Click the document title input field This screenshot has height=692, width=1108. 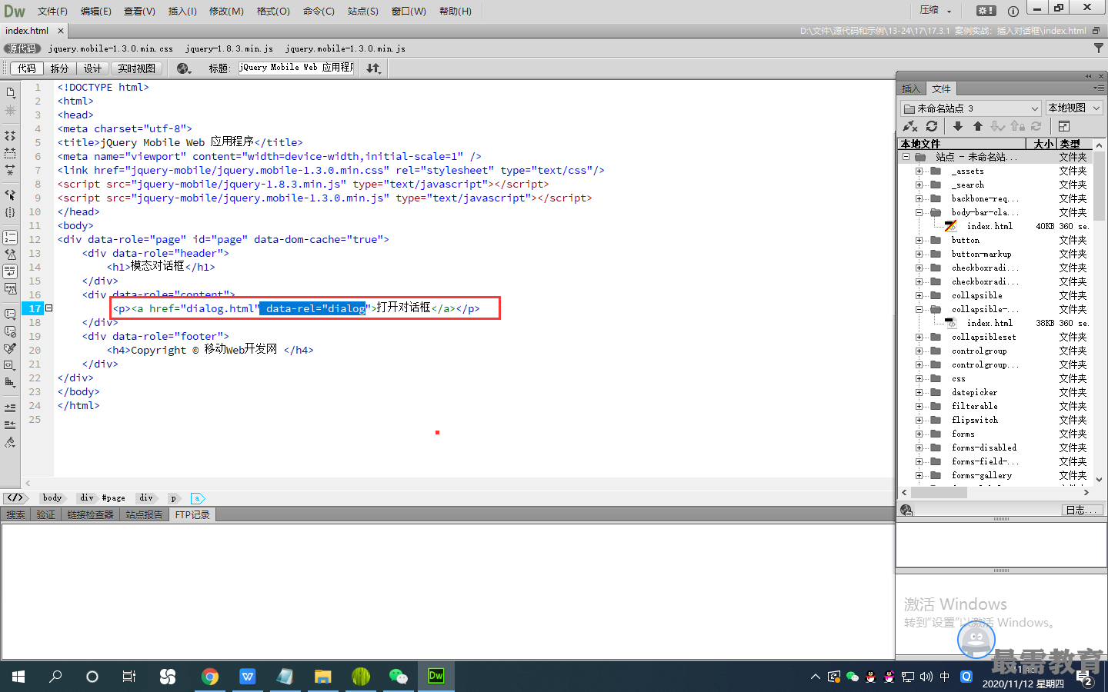(x=296, y=68)
